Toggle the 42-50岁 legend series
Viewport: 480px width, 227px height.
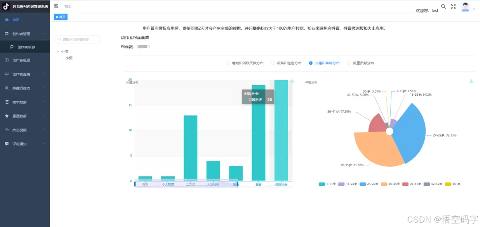click(x=433, y=184)
